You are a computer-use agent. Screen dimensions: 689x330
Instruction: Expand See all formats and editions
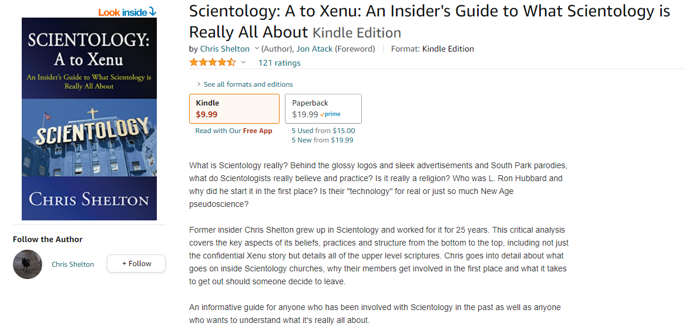coord(248,84)
